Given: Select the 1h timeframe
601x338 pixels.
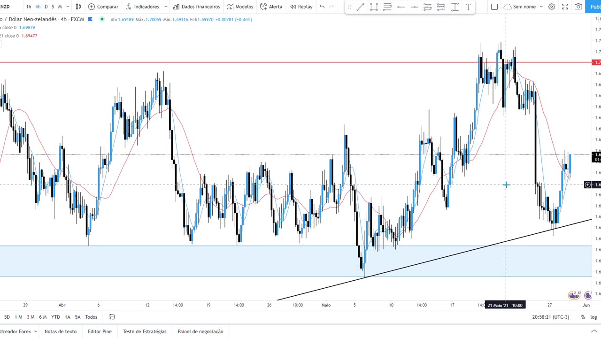Looking at the screenshot, I should [29, 7].
